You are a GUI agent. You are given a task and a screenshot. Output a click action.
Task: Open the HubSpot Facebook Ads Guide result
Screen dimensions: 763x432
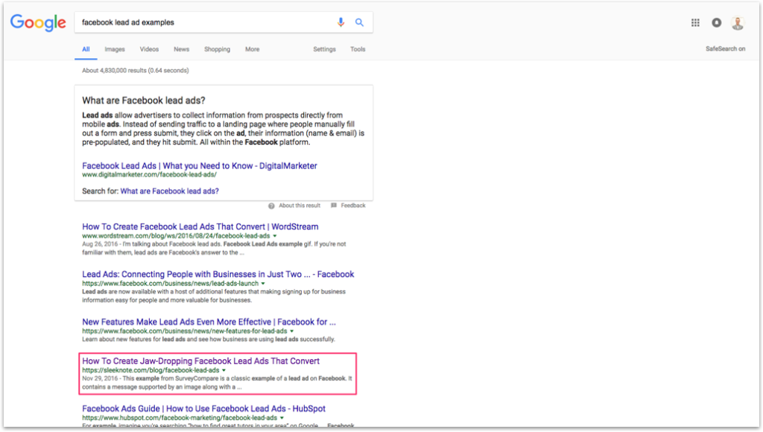click(x=204, y=409)
